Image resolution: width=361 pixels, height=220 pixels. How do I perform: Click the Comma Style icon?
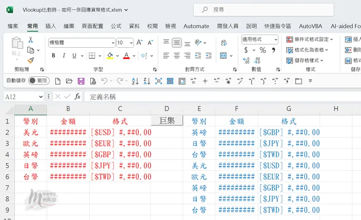[274, 50]
